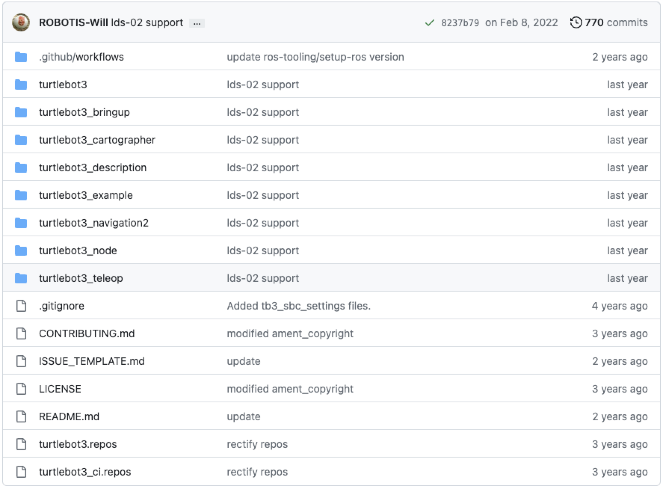Screen dimensions: 663x489
Task: Open the LICENSE file
Action: [x=60, y=389]
